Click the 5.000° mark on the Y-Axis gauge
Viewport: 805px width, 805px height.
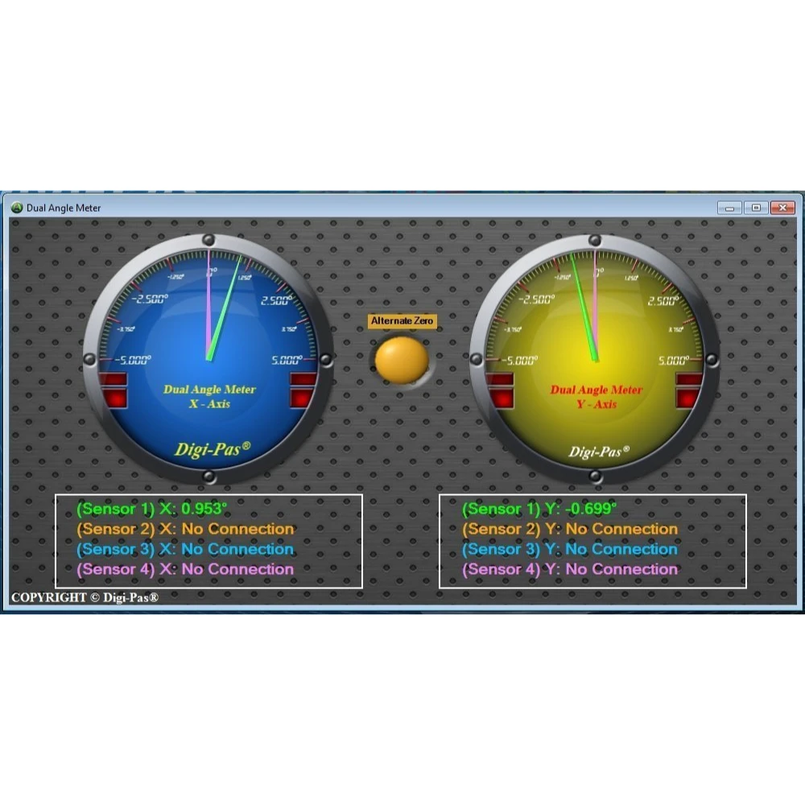[x=674, y=360]
